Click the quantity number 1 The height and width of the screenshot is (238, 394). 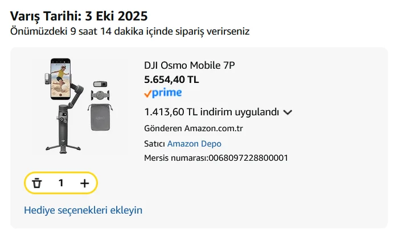(61, 183)
